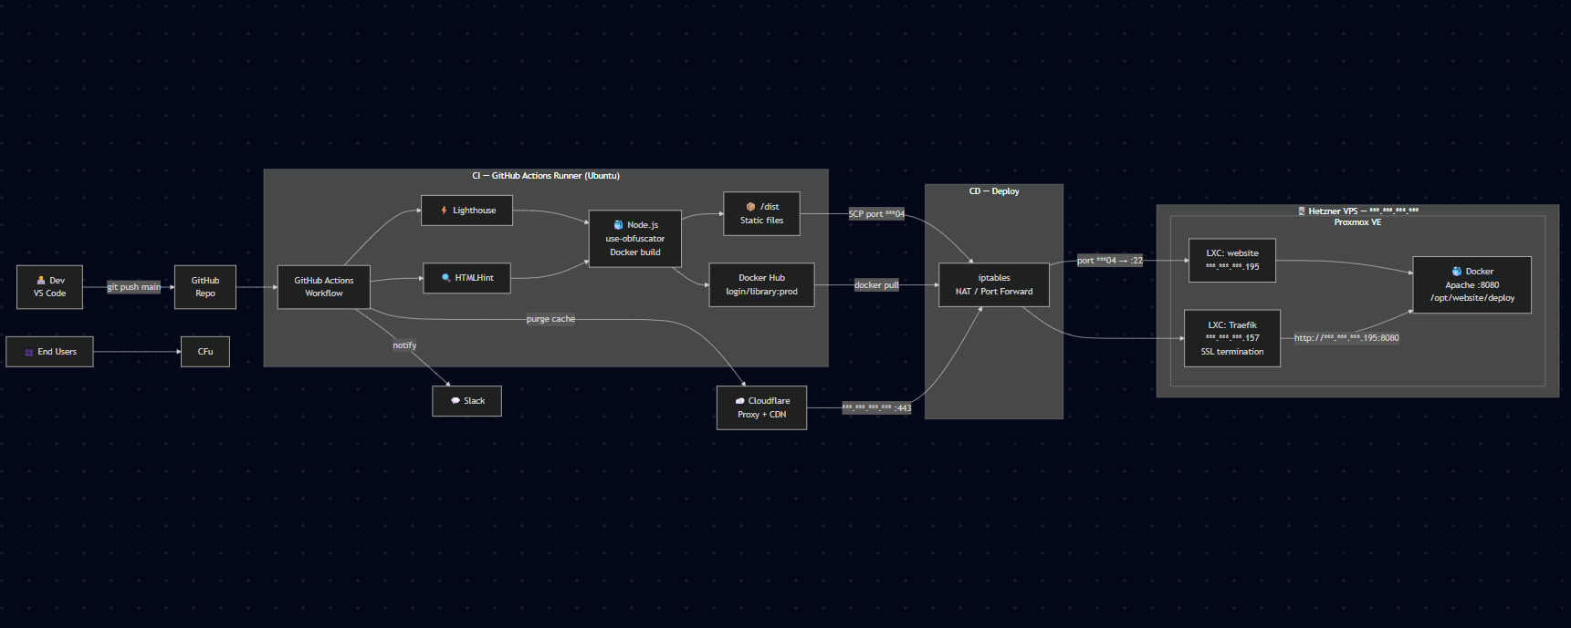Select the Dev VS Code node
This screenshot has width=1571, height=628.
(x=49, y=287)
